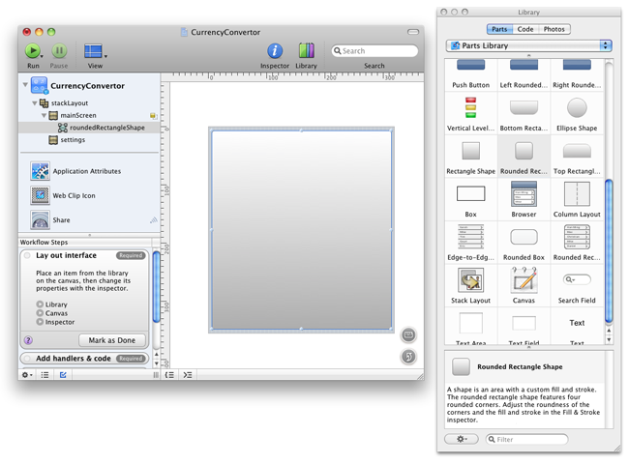Collapse the mainScreen disclosure triangle

45,115
